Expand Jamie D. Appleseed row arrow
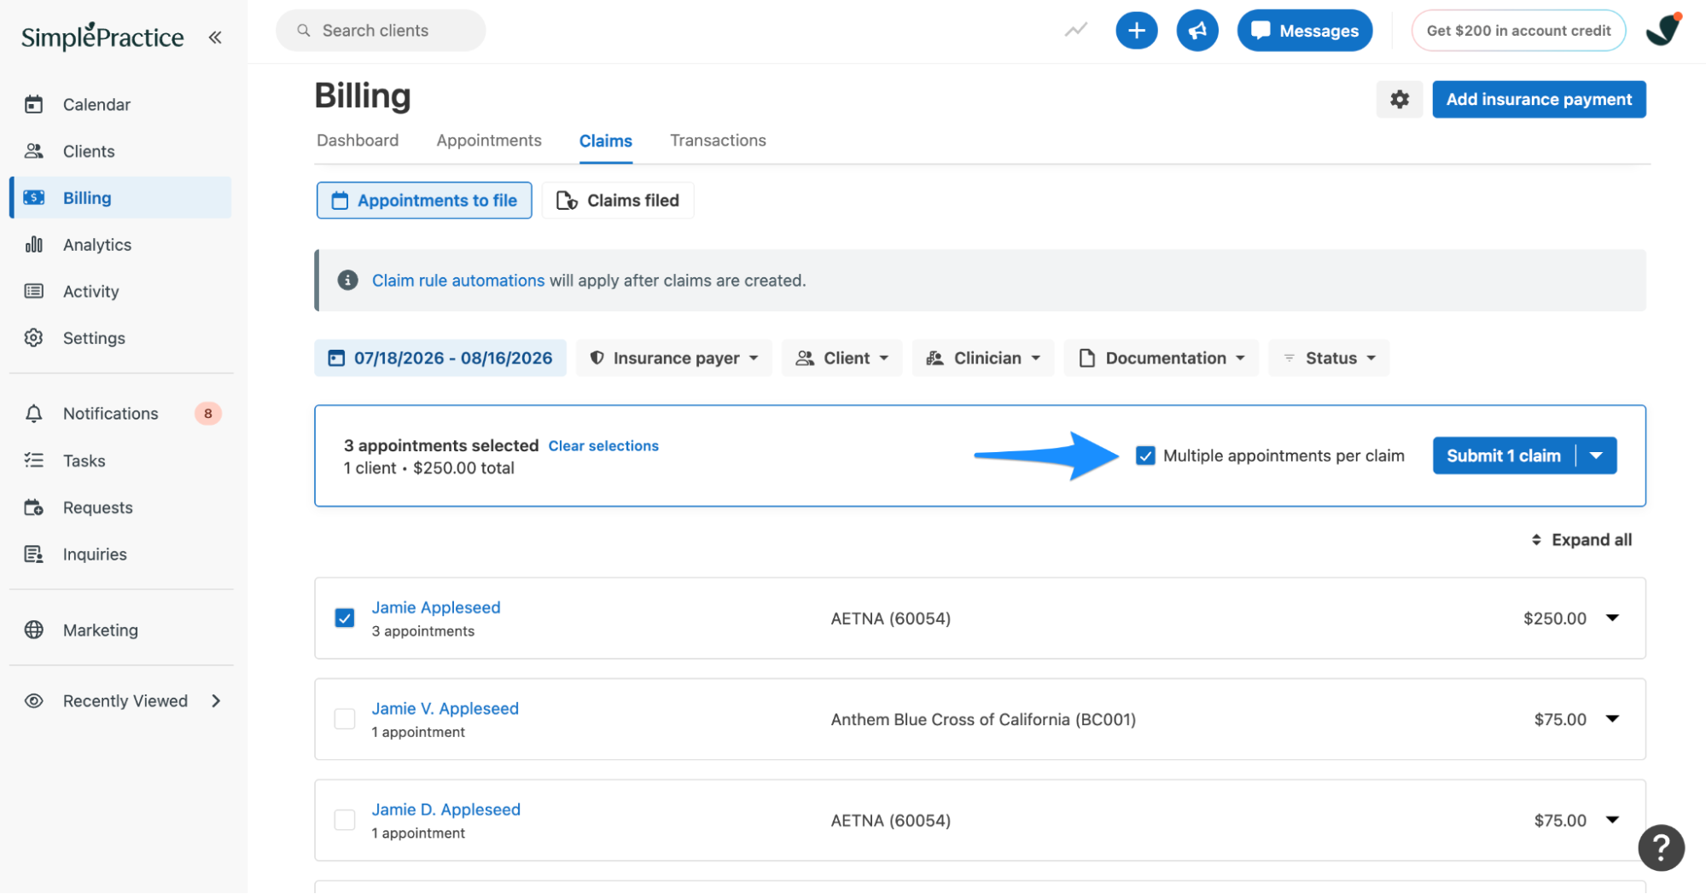 coord(1612,820)
